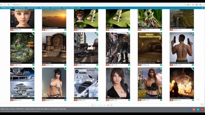
Task: Add Brawler's Podium to cart
Action: point(65,65)
